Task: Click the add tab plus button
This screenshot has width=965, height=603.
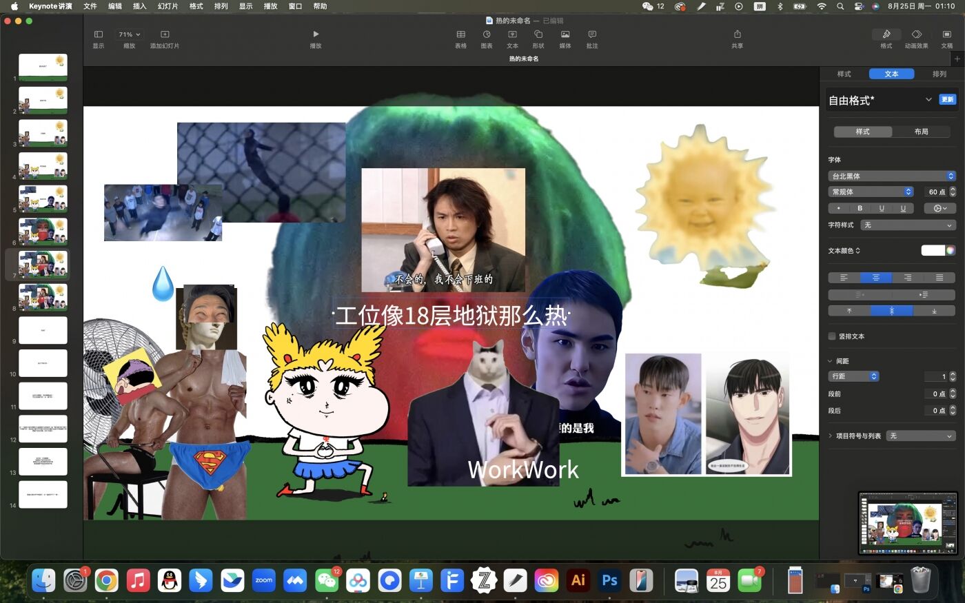Action: tap(957, 59)
